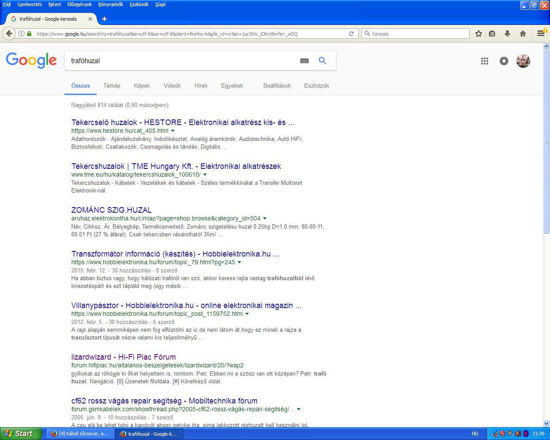The width and height of the screenshot is (550, 440).
Task: Select the Összes results tab
Action: [x=81, y=86]
